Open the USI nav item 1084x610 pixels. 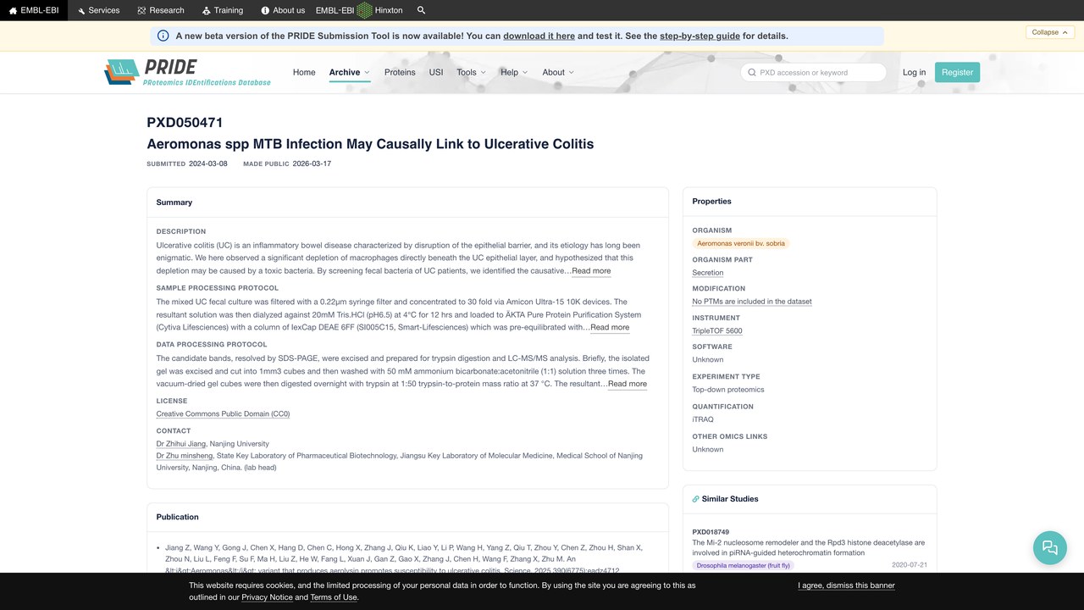coord(436,72)
